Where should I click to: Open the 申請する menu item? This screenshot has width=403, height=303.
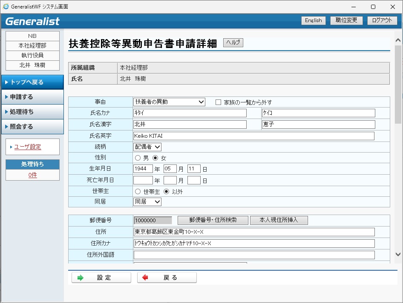(x=32, y=97)
